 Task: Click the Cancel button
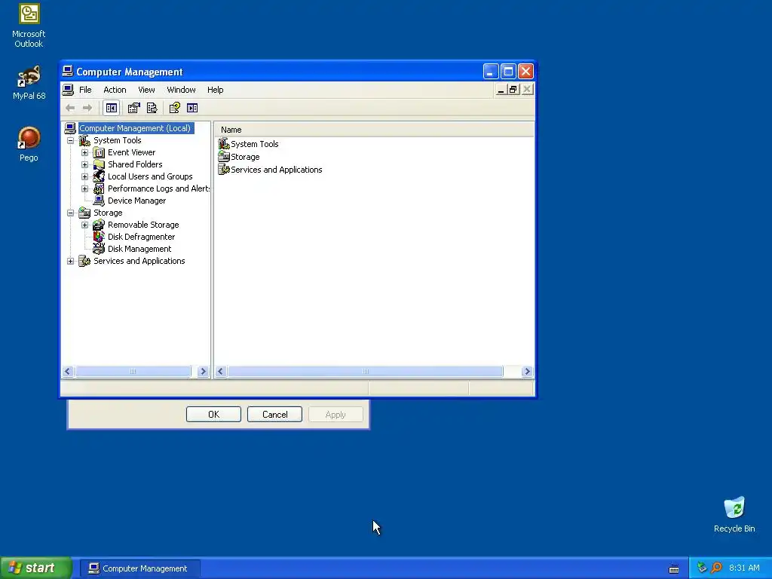tap(274, 415)
